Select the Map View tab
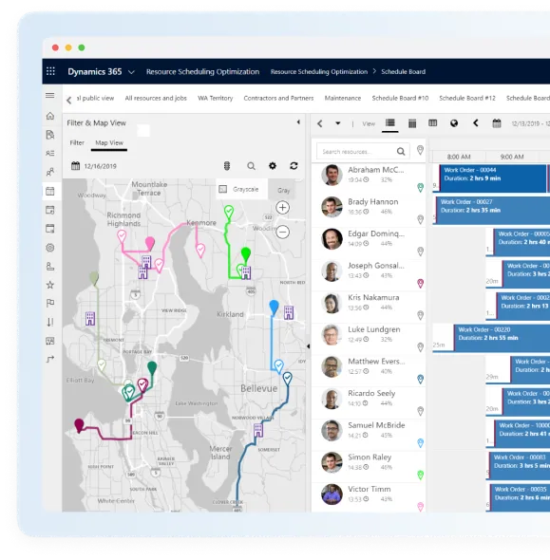Viewport: 550px width, 560px height. coord(109,143)
